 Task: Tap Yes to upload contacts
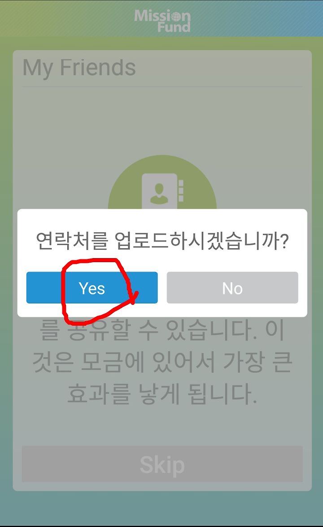92,288
